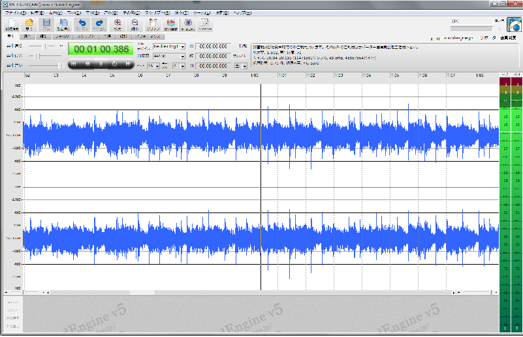Click the クリア button in bottom left panel
The image size is (523, 337).
pos(13,310)
